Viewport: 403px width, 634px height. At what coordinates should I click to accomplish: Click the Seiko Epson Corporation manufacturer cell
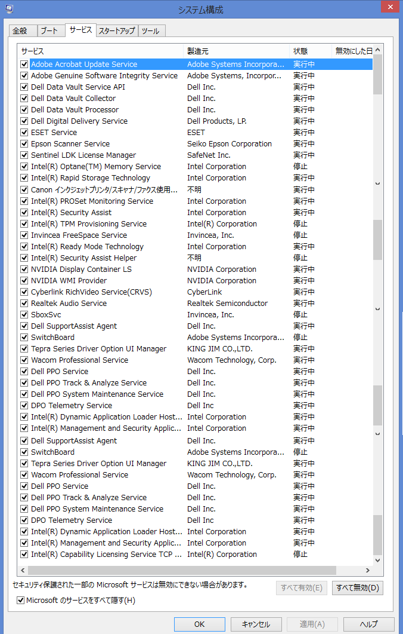point(229,143)
